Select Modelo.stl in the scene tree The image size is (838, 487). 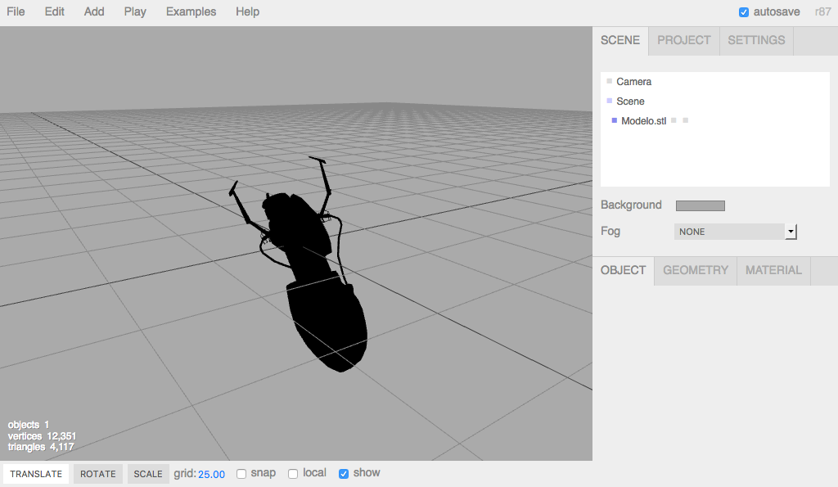tap(646, 119)
